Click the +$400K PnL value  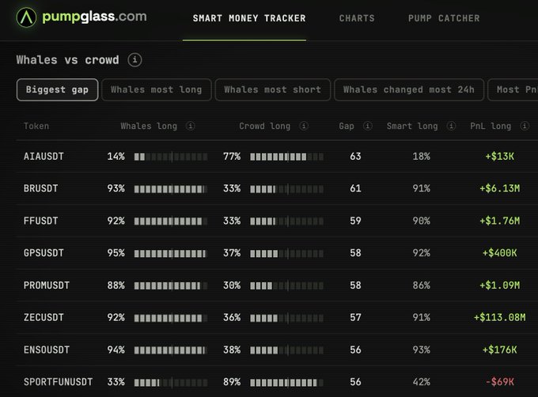coord(499,253)
